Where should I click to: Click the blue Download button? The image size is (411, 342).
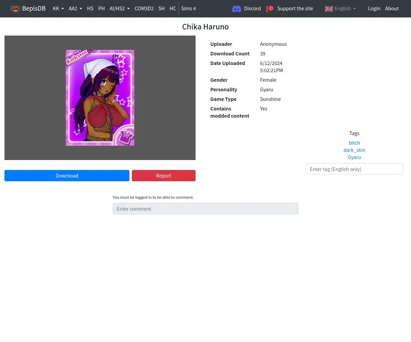click(x=67, y=175)
